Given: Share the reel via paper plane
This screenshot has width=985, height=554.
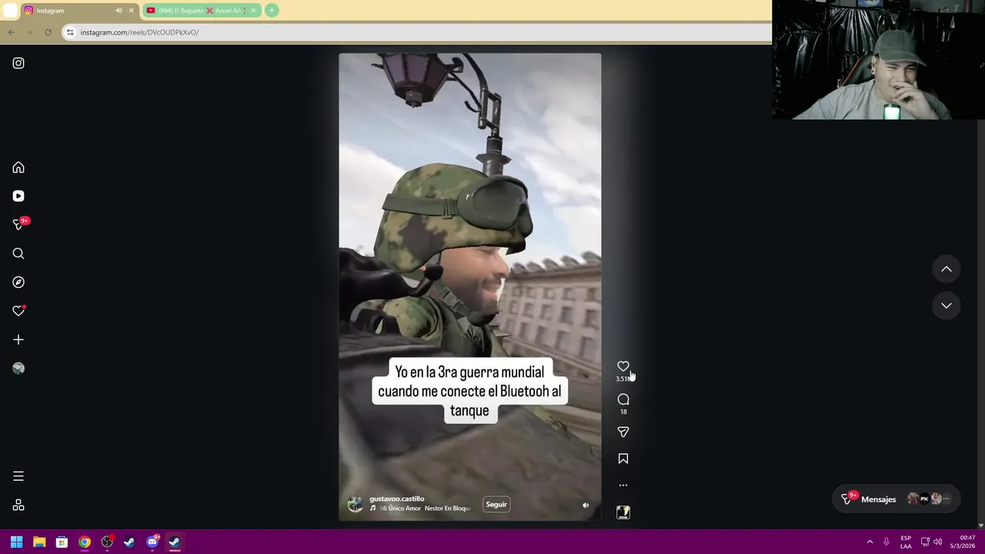Looking at the screenshot, I should (623, 432).
